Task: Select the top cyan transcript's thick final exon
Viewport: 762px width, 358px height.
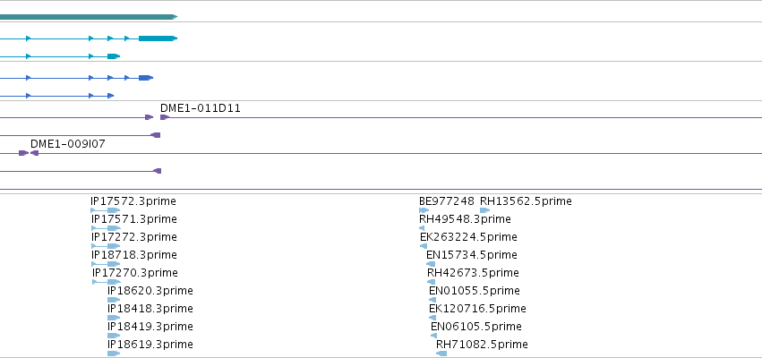Action: (158, 38)
